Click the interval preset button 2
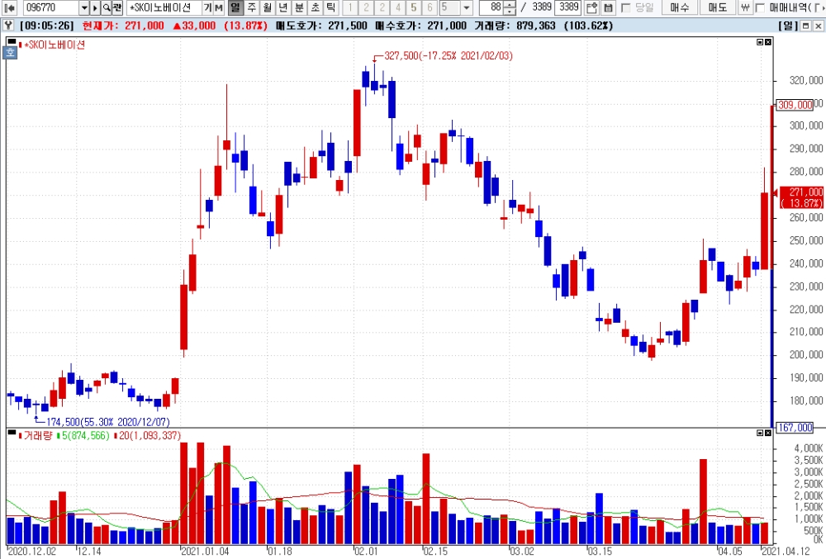This screenshot has width=826, height=559. coord(367,7)
